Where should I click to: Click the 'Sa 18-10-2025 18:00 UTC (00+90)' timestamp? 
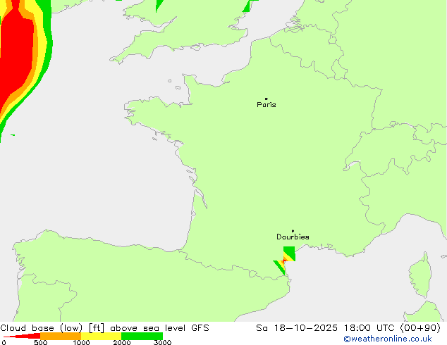point(348,328)
